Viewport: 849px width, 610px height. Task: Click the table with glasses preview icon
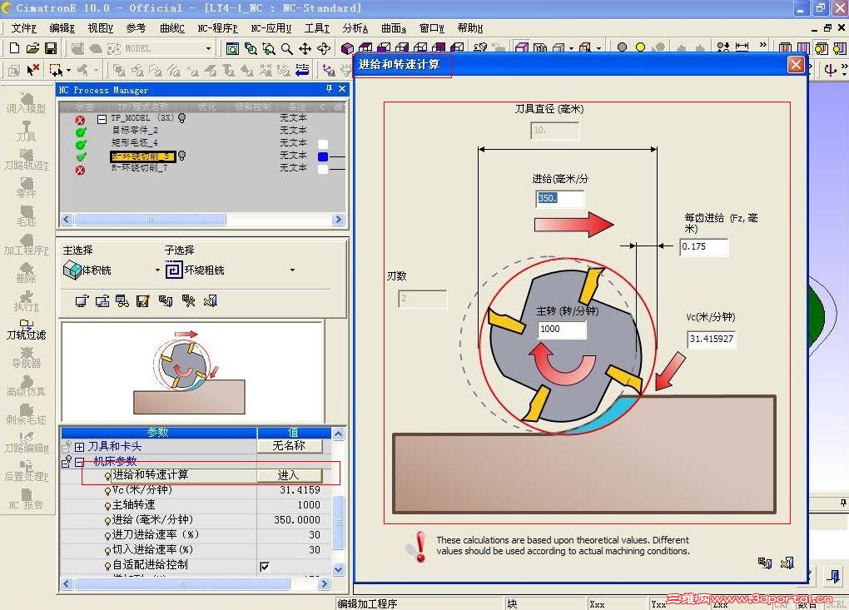click(x=122, y=301)
